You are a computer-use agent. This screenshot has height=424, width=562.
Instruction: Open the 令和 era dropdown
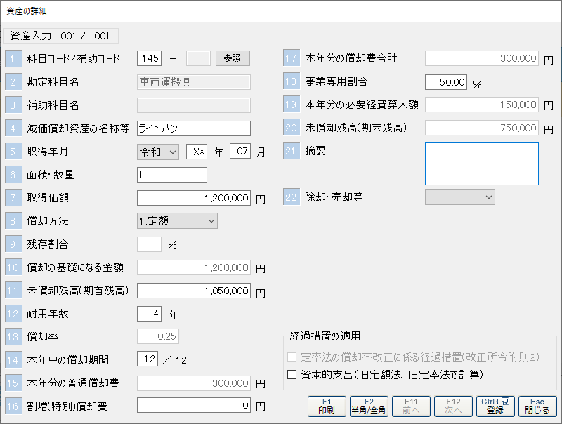pyautogui.click(x=158, y=152)
